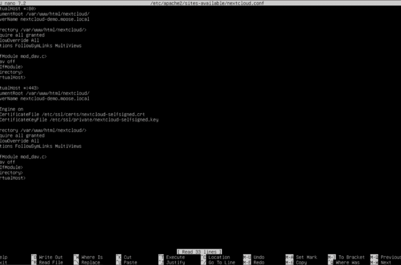This screenshot has height=265, width=401.
Task: Click the Next shortcut label
Action: click(386, 262)
